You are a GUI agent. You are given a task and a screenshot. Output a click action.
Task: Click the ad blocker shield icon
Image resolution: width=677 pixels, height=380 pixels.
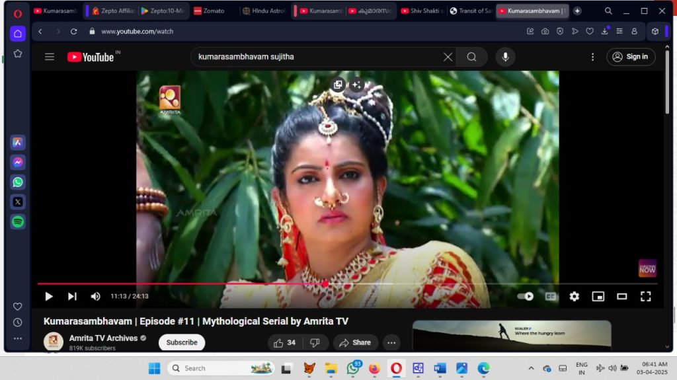coord(560,32)
